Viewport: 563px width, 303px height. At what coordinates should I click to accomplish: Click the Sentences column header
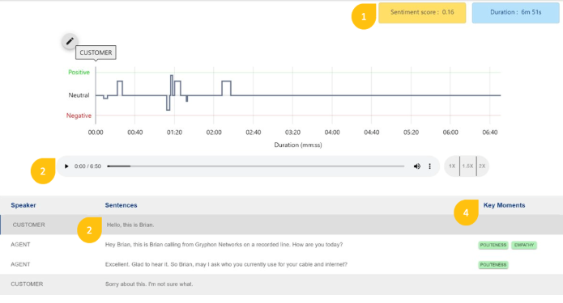[121, 205]
